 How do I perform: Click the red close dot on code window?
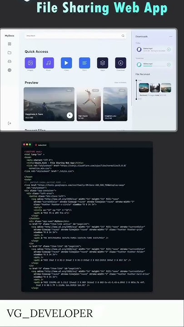click(24, 144)
